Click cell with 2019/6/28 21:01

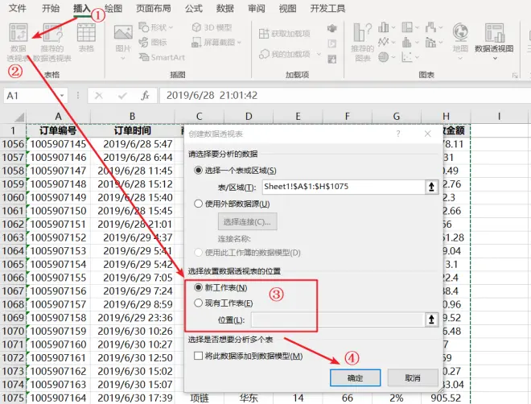133,225
